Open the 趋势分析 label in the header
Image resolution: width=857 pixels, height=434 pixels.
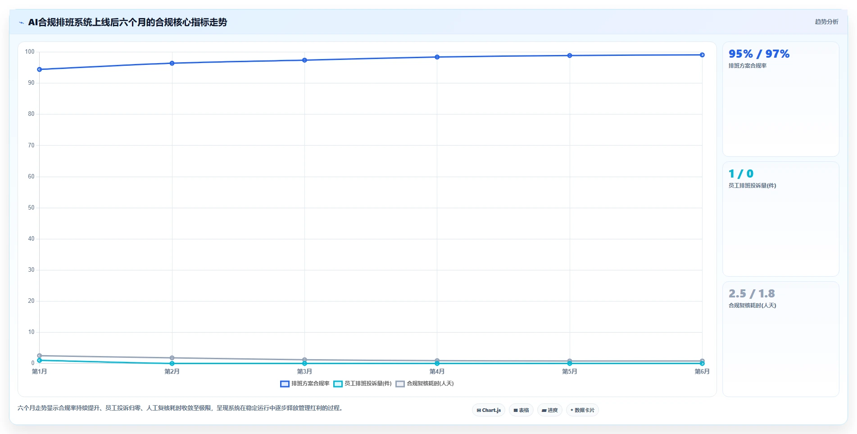[x=826, y=22]
